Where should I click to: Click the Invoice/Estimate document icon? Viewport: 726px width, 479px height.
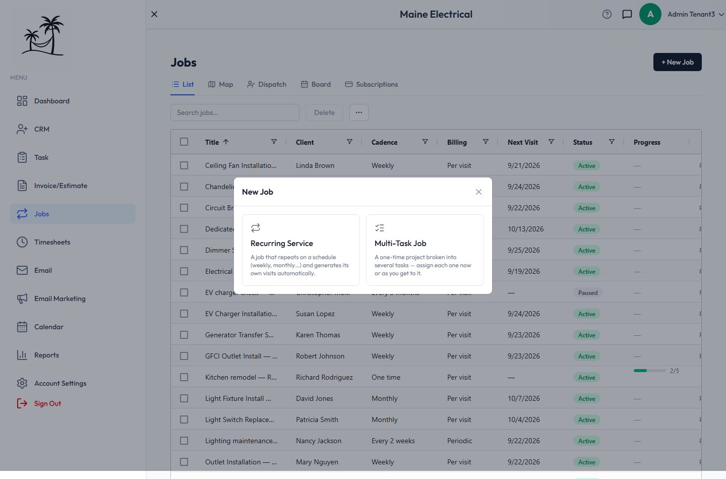22,186
